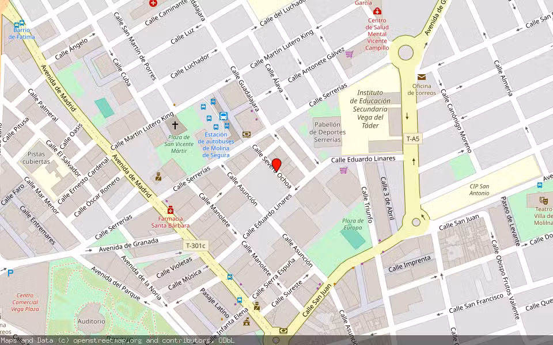This screenshot has width=553, height=345.
Task: Click the Pasaje Latino label
Action: tap(215, 303)
